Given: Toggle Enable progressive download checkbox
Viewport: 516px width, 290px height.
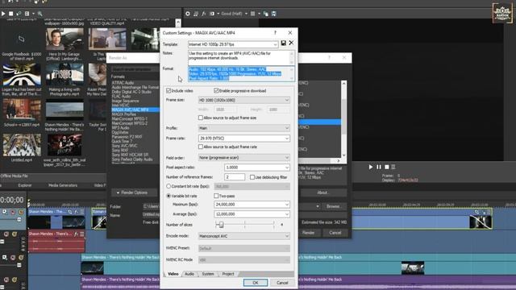Looking at the screenshot, I should (x=216, y=90).
